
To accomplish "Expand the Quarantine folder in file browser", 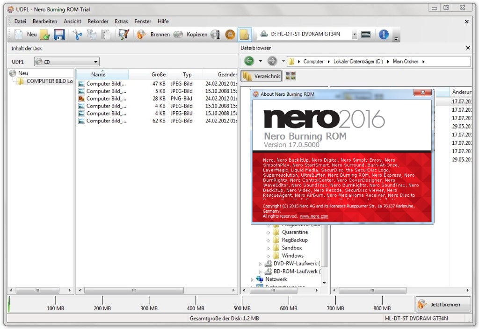I will pyautogui.click(x=269, y=233).
